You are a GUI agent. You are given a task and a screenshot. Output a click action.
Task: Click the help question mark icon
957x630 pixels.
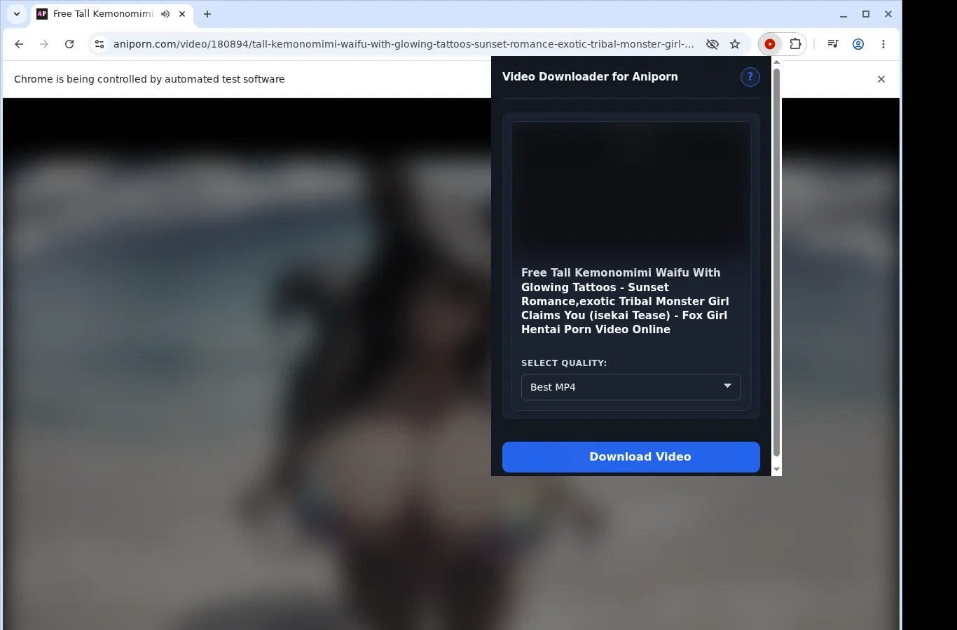click(x=750, y=77)
